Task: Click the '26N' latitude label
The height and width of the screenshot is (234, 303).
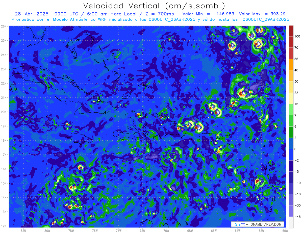Action: (4, 26)
